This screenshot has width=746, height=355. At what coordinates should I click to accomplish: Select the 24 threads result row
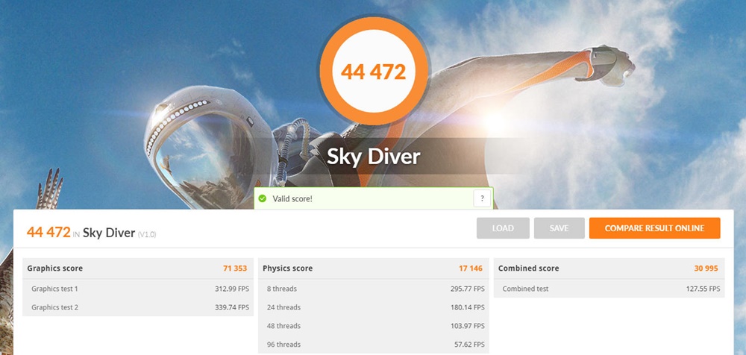(374, 307)
